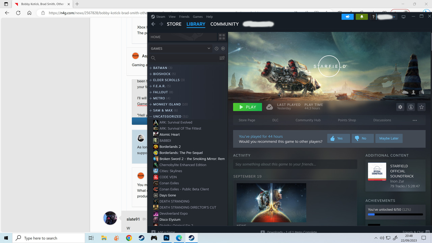Open the View menu
The height and width of the screenshot is (243, 432).
point(172,17)
